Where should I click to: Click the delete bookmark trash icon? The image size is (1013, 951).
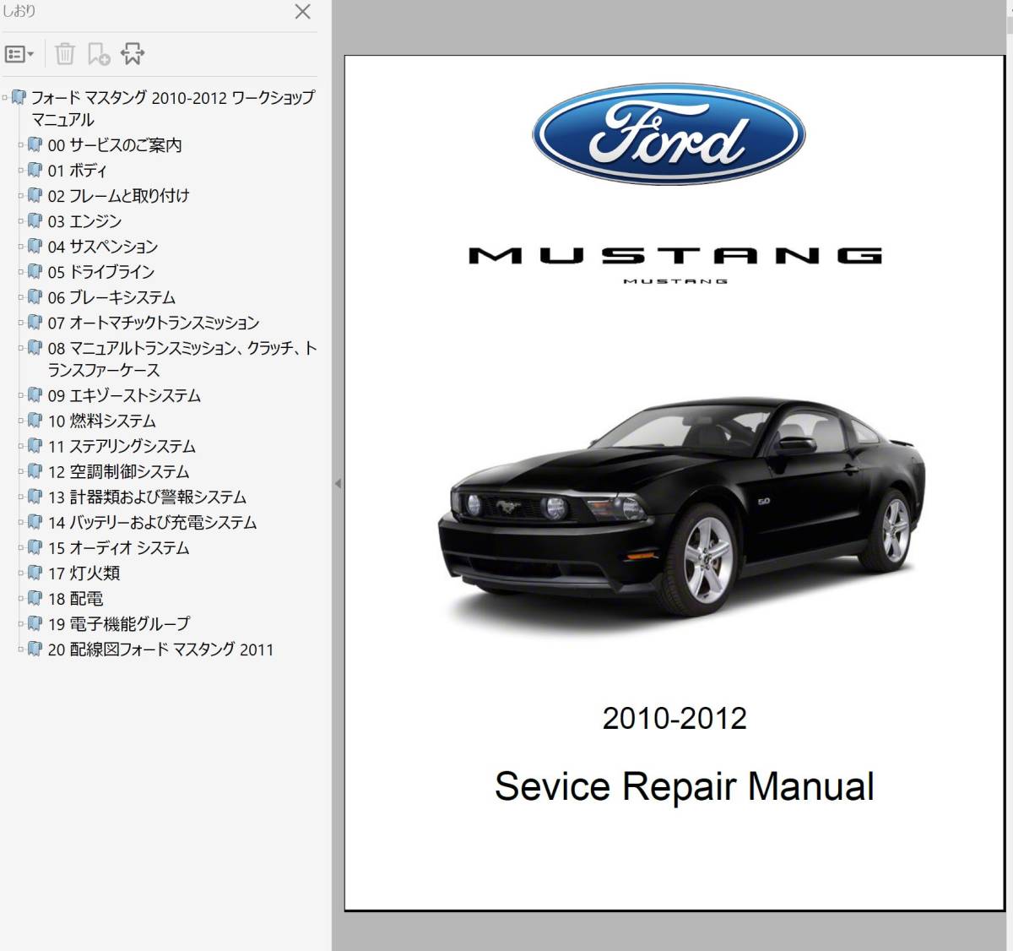point(65,54)
